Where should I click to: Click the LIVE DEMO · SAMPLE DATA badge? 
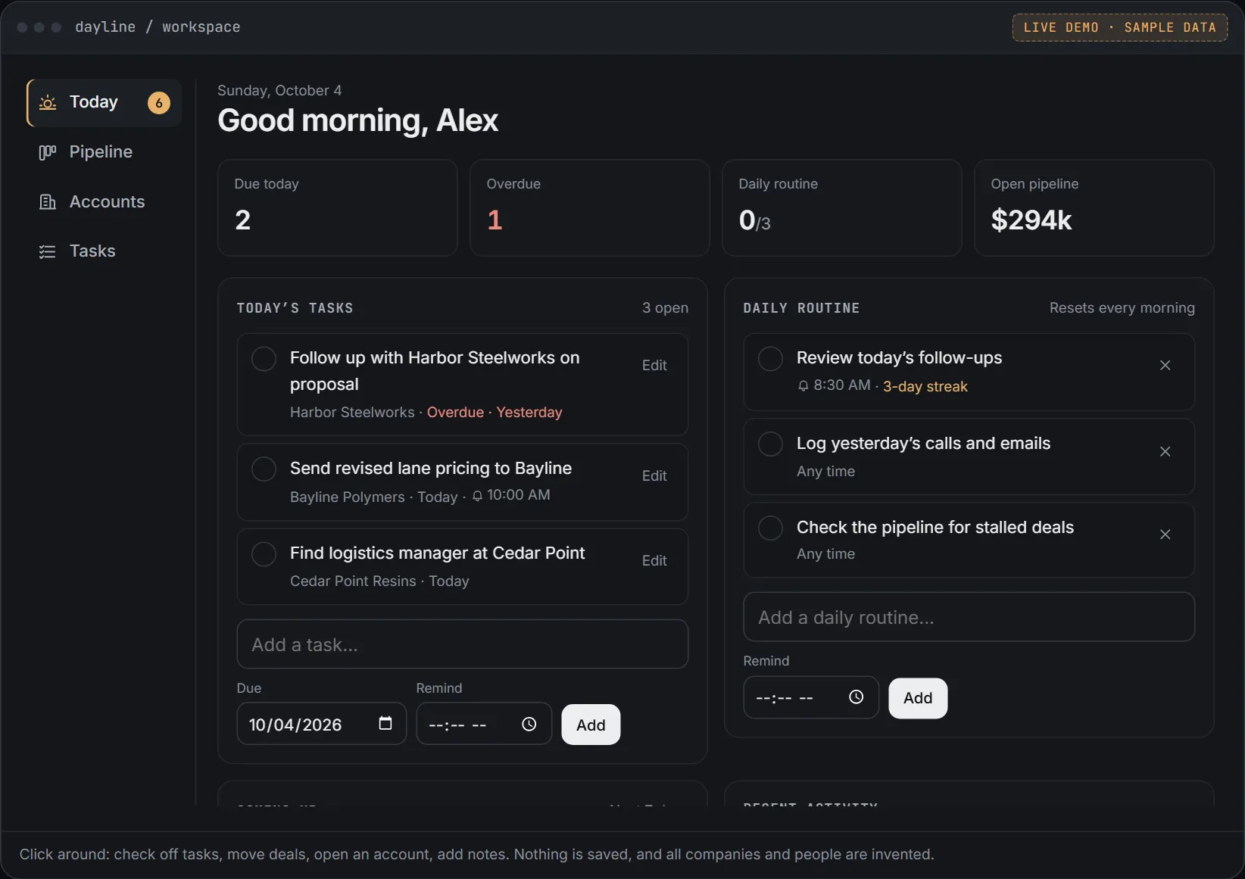1120,27
